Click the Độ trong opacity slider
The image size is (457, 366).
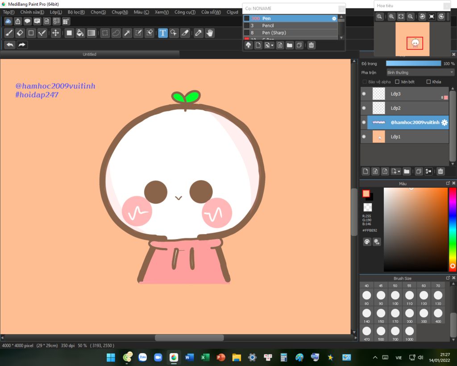click(x=413, y=63)
